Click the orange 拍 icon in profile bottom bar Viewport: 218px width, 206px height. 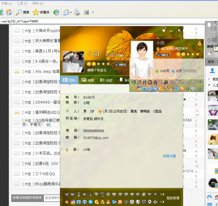point(120,202)
